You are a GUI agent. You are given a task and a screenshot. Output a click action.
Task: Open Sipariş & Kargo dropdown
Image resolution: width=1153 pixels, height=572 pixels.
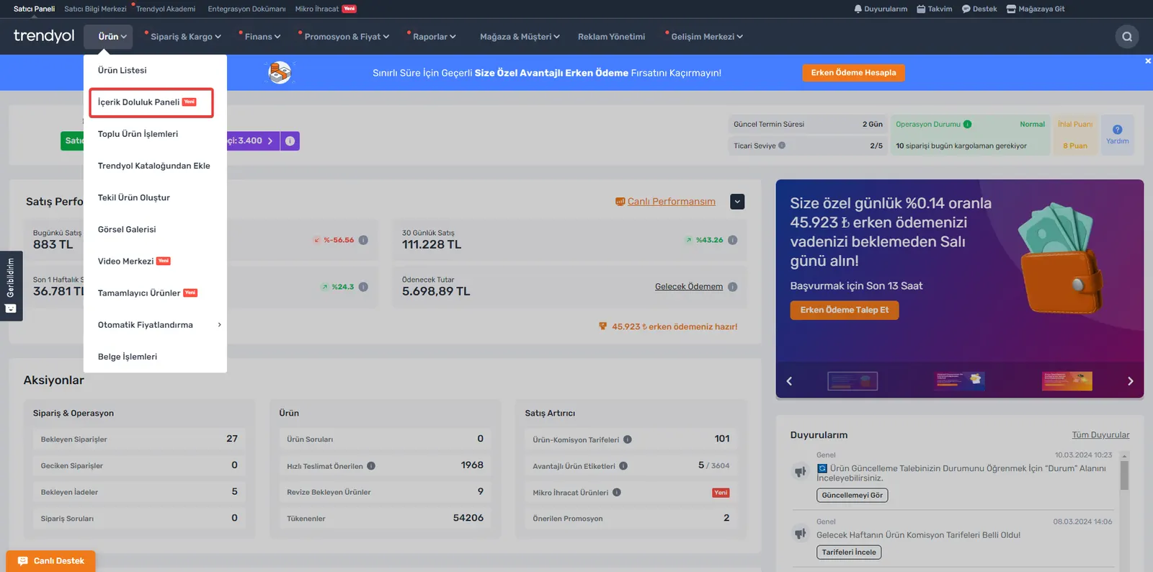[185, 37]
